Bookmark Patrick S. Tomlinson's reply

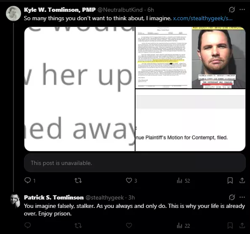pyautogui.click(x=230, y=226)
